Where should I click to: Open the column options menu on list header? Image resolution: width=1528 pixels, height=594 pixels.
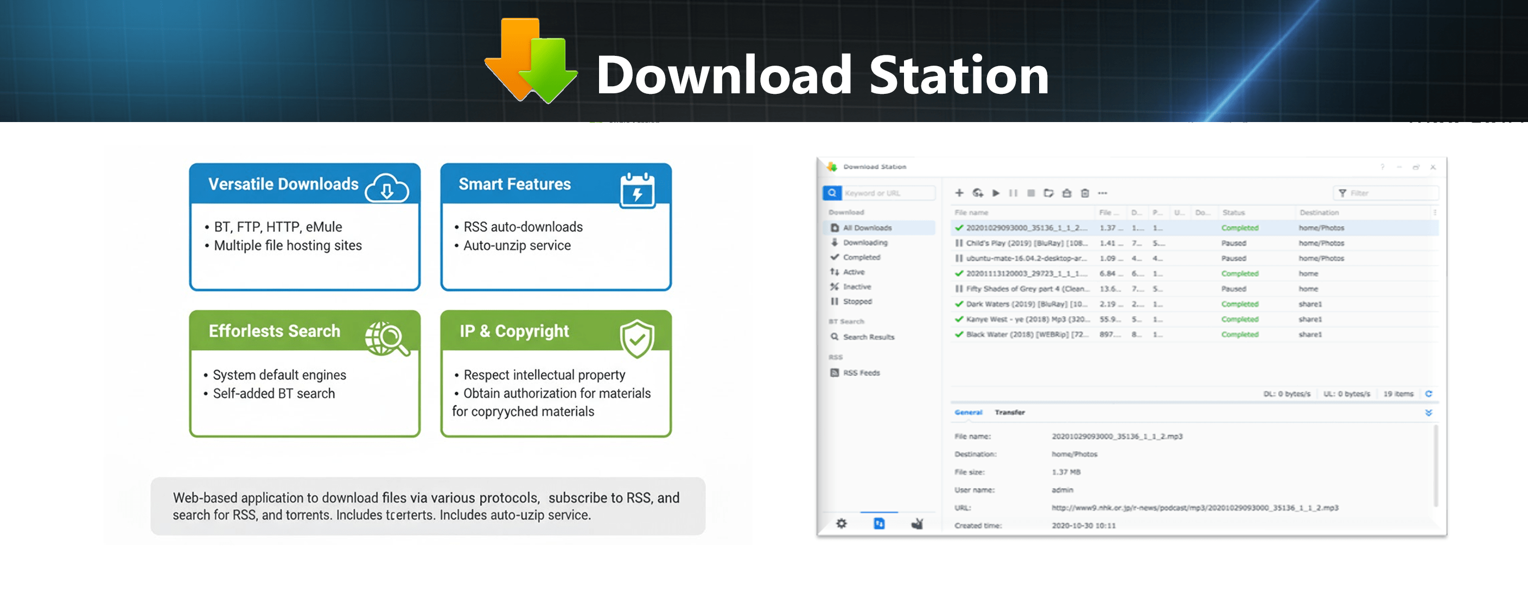pyautogui.click(x=1434, y=212)
